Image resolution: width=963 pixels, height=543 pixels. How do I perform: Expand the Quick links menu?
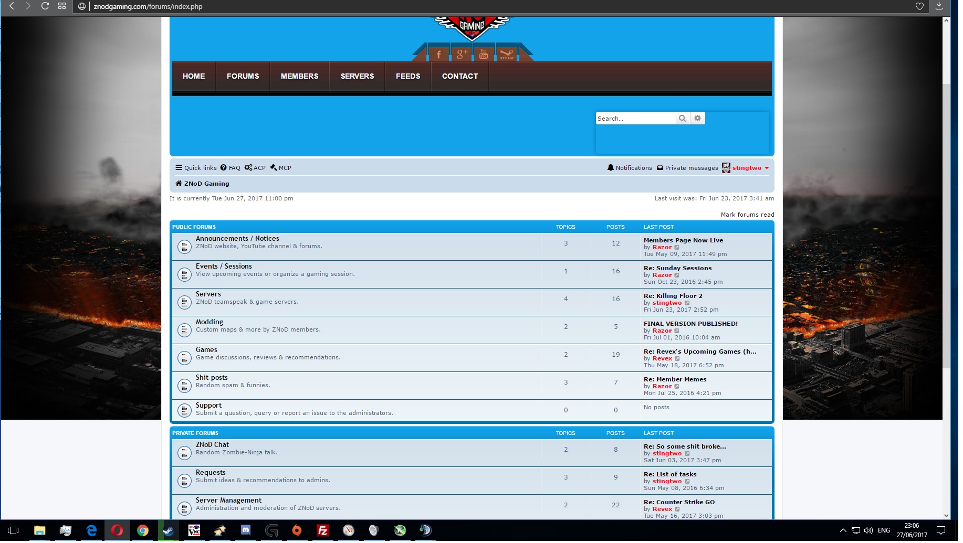[196, 168]
